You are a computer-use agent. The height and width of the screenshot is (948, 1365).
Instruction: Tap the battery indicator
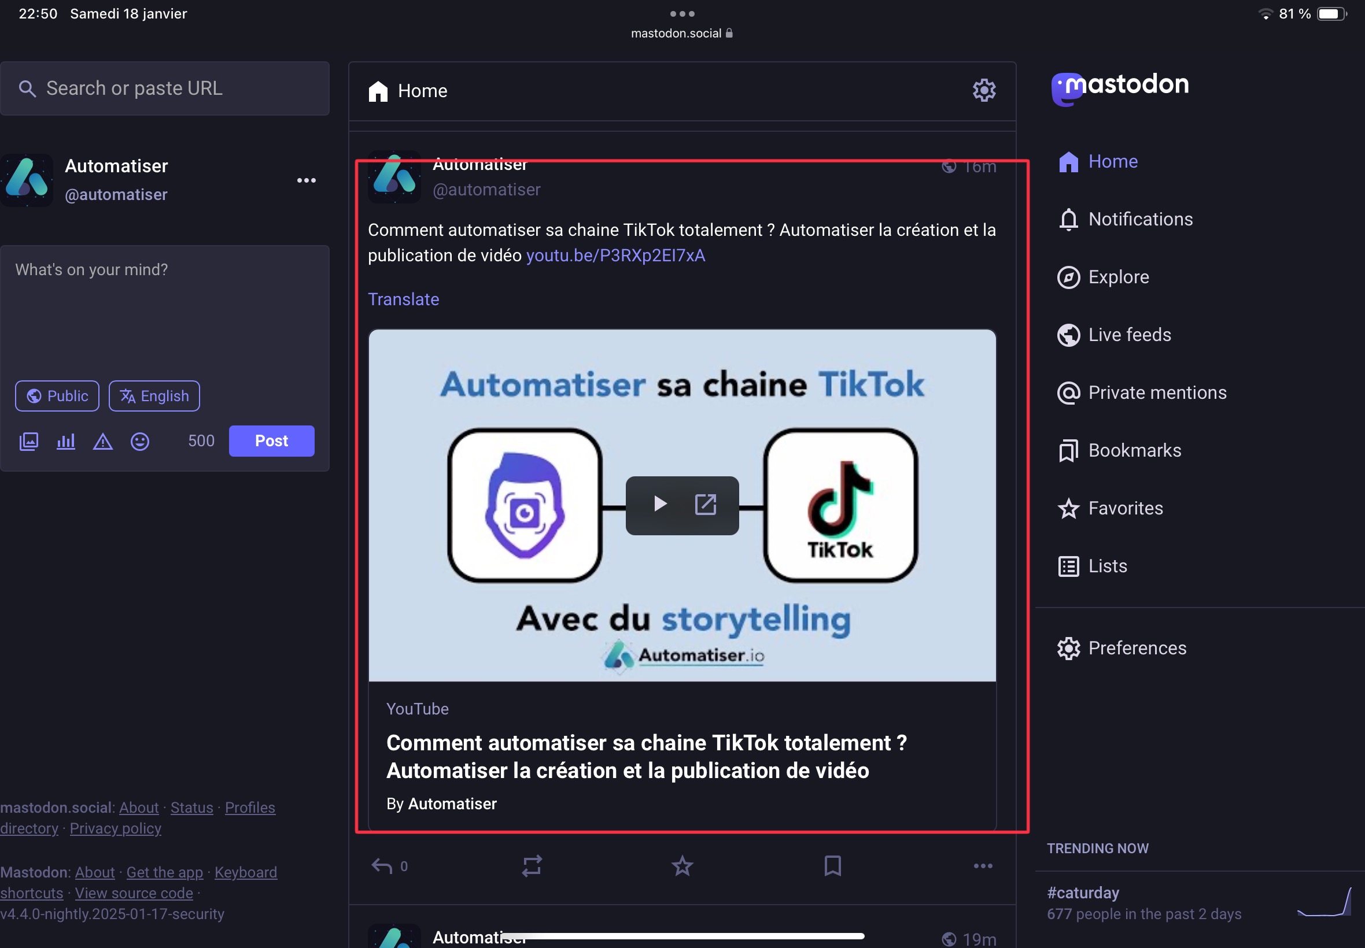[x=1331, y=14]
